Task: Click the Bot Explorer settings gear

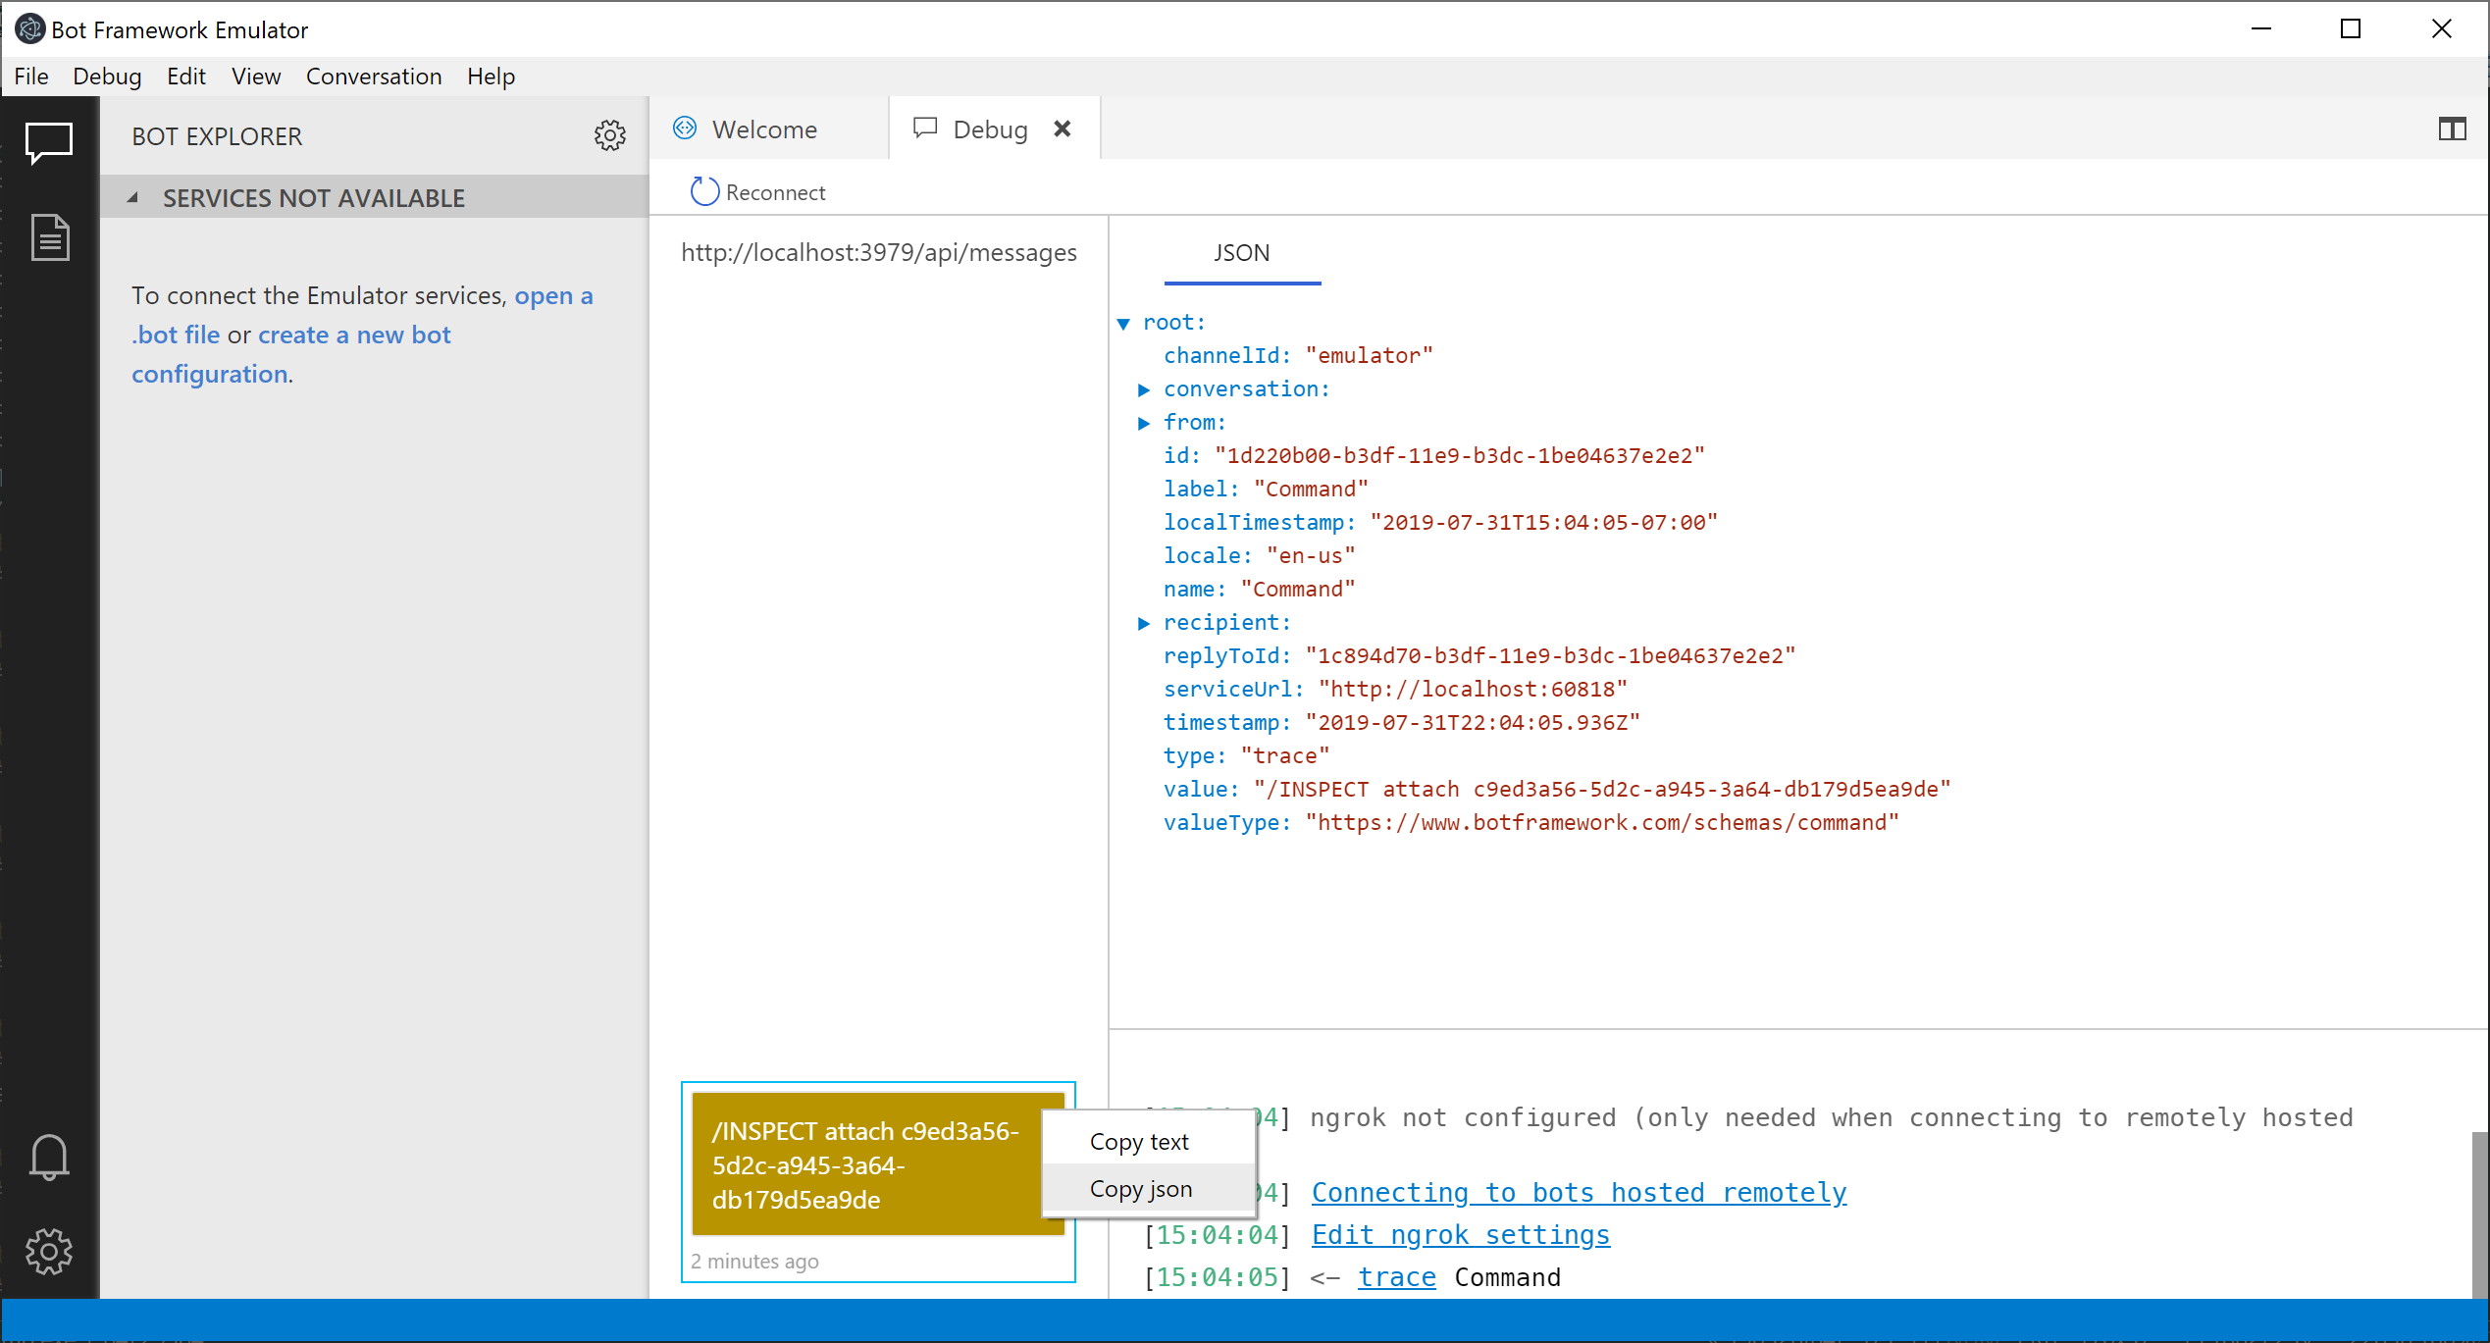Action: coord(610,135)
